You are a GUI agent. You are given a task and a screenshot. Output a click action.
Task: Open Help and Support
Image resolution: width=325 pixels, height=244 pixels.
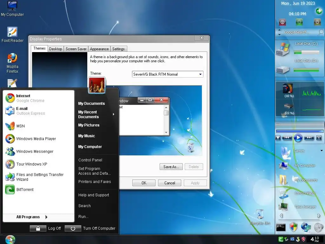pyautogui.click(x=94, y=195)
